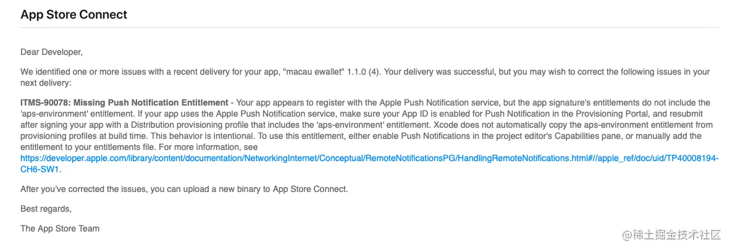Open the developer.apple.com documentation link
This screenshot has width=730, height=250.
pos(369,158)
